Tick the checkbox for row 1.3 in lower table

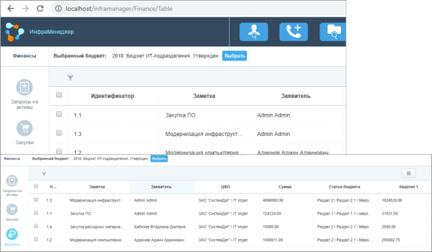pos(36,200)
